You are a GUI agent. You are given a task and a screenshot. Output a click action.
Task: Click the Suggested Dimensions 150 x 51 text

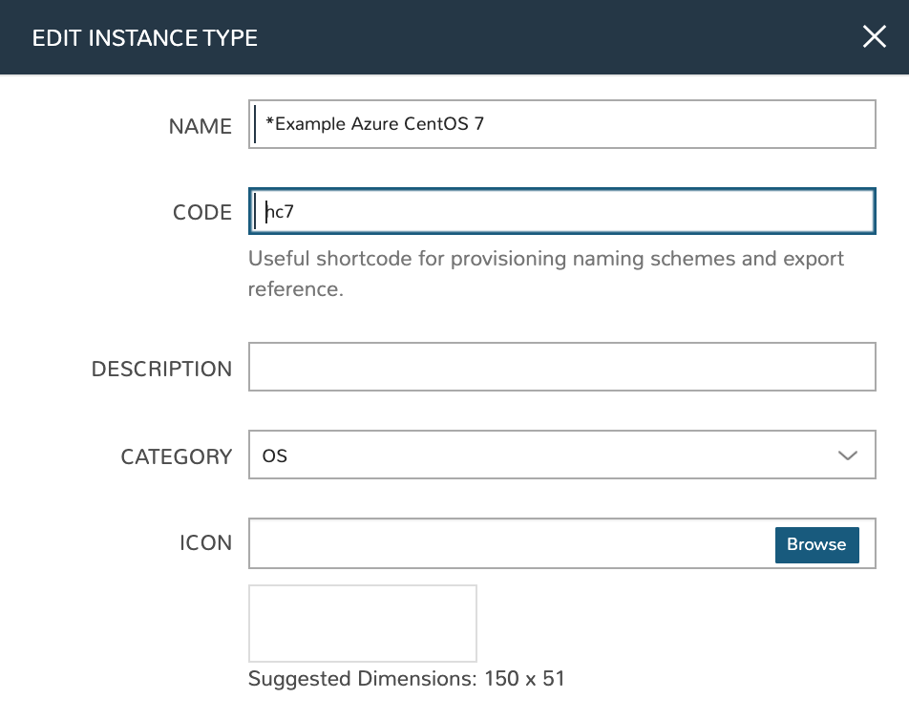(x=406, y=679)
